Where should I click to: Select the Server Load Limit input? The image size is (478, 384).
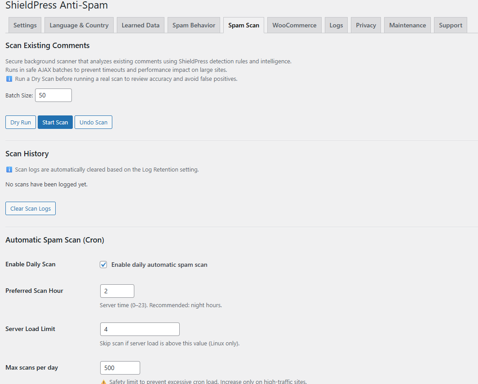point(139,329)
